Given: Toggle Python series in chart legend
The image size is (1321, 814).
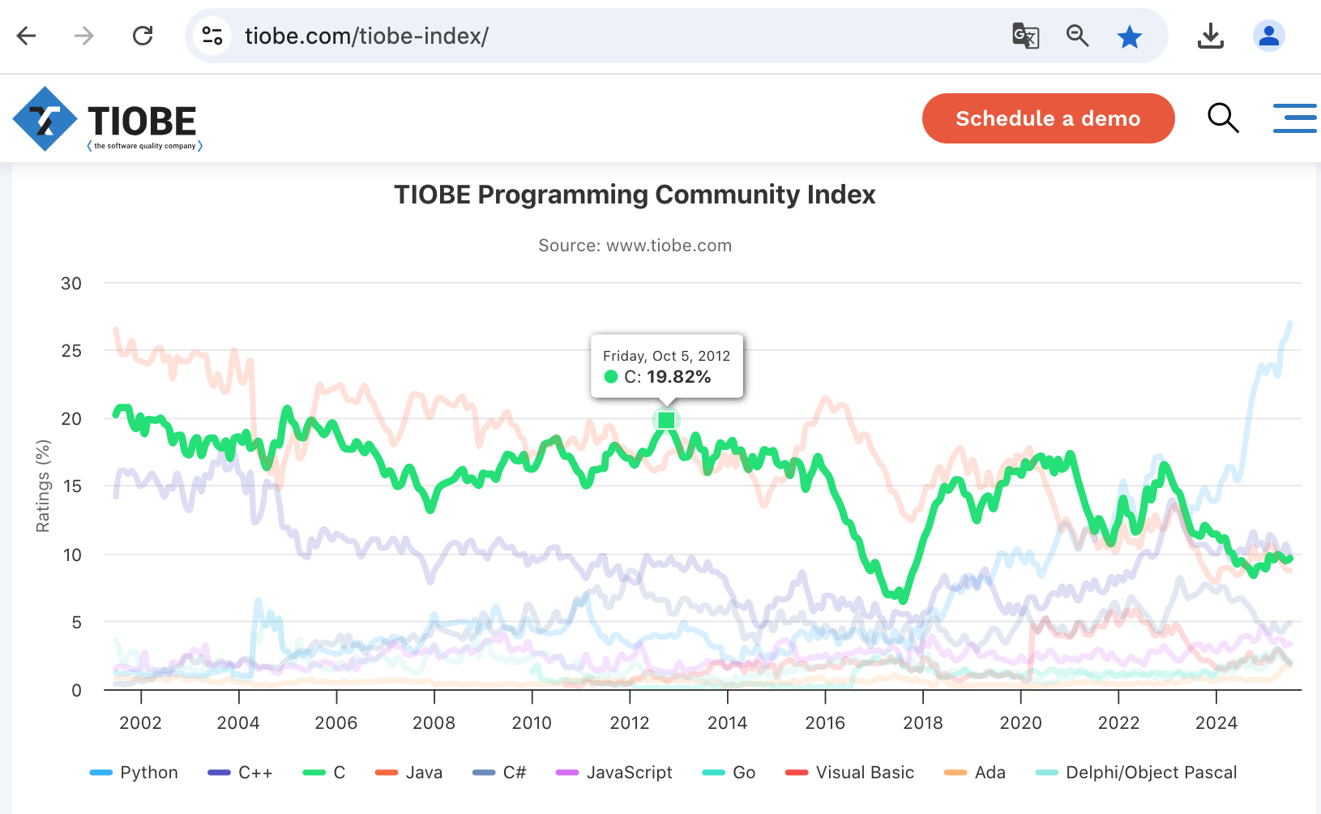Looking at the screenshot, I should 135,773.
